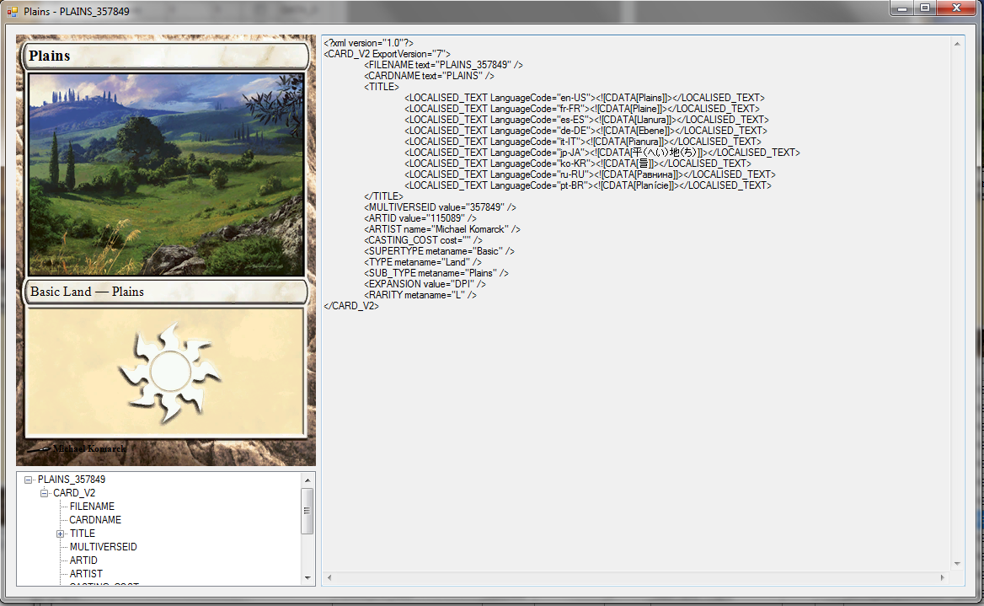
Task: Click the Michael Komarck artist credit on card
Action: coord(90,449)
